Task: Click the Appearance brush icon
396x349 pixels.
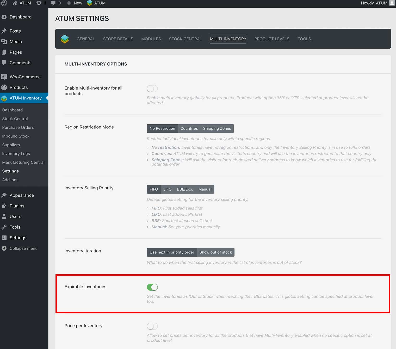Action: click(4, 195)
